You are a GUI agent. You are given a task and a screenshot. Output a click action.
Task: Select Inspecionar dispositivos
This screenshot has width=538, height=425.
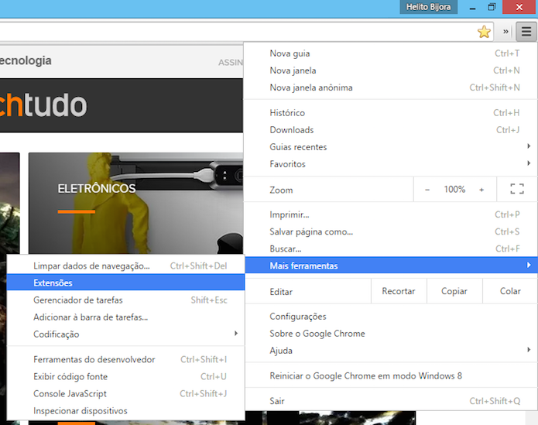[125, 411]
